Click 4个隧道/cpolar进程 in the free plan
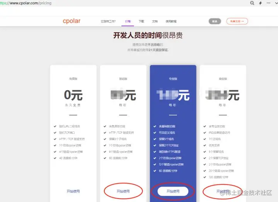The height and width of the screenshot is (202, 278). 71,152
